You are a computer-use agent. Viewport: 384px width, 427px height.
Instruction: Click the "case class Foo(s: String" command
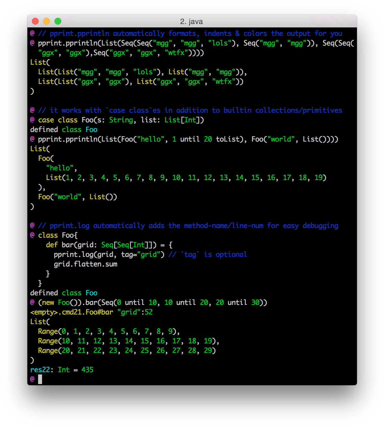[x=121, y=120]
